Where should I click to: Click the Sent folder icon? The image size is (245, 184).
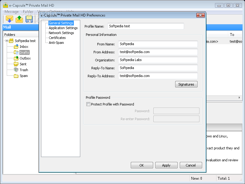[16, 64]
